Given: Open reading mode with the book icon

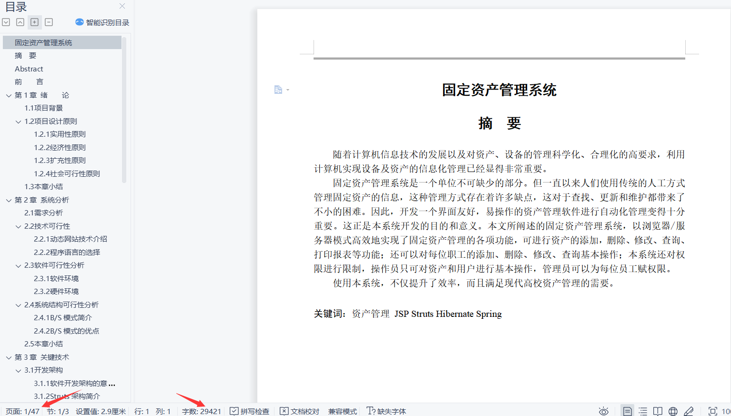Looking at the screenshot, I should (x=658, y=411).
